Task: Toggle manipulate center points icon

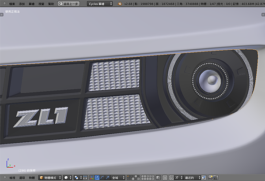Action: (x=85, y=177)
